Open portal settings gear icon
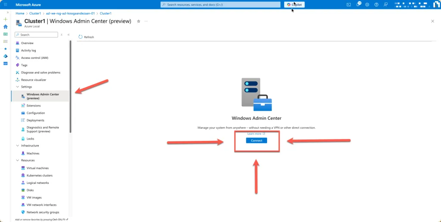The image size is (441, 222). click(x=367, y=5)
